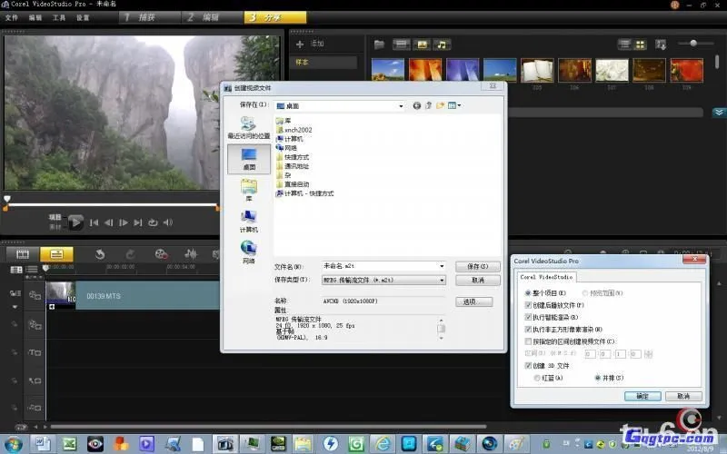727x454 pixels.
Task: Click the music track icon
Action: click(35, 408)
